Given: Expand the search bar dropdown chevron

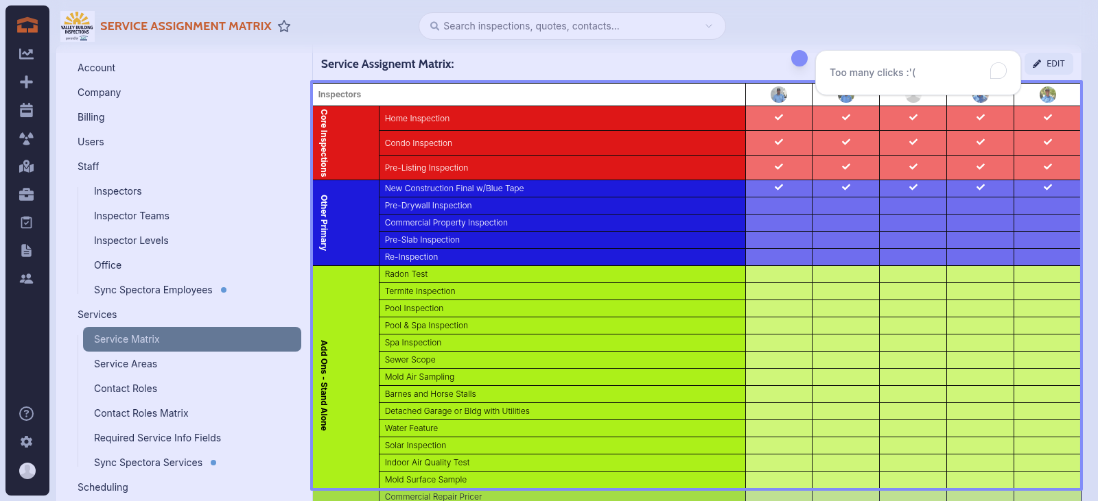Looking at the screenshot, I should [x=709, y=26].
